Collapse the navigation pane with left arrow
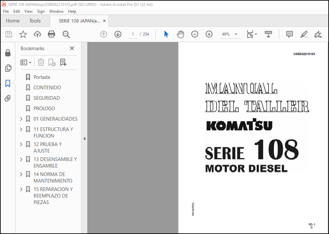The image size is (329, 234). coord(84,139)
